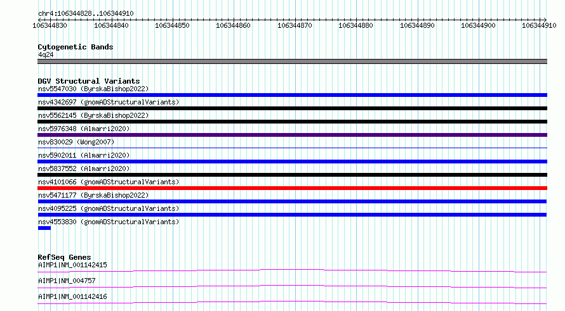Open variant label nsv830029 (Wong2007)
The height and width of the screenshot is (311, 565).
coord(76,142)
